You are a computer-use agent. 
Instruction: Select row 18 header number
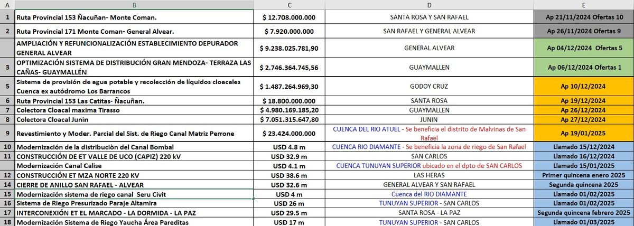pyautogui.click(x=7, y=222)
